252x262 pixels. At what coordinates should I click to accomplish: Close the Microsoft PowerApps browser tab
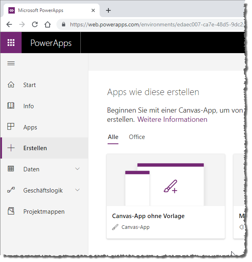coord(93,10)
